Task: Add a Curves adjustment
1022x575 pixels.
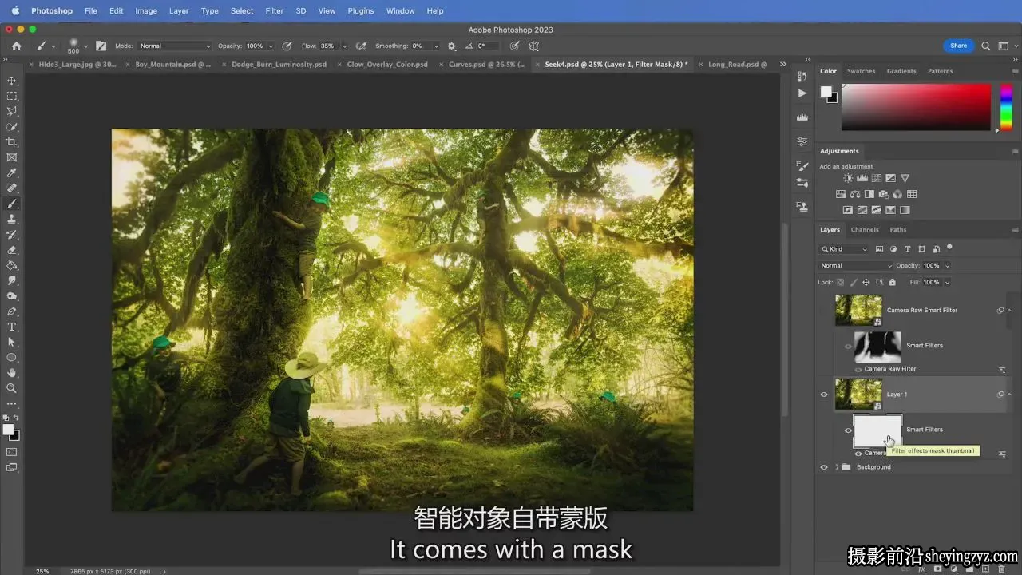Action: [876, 179]
